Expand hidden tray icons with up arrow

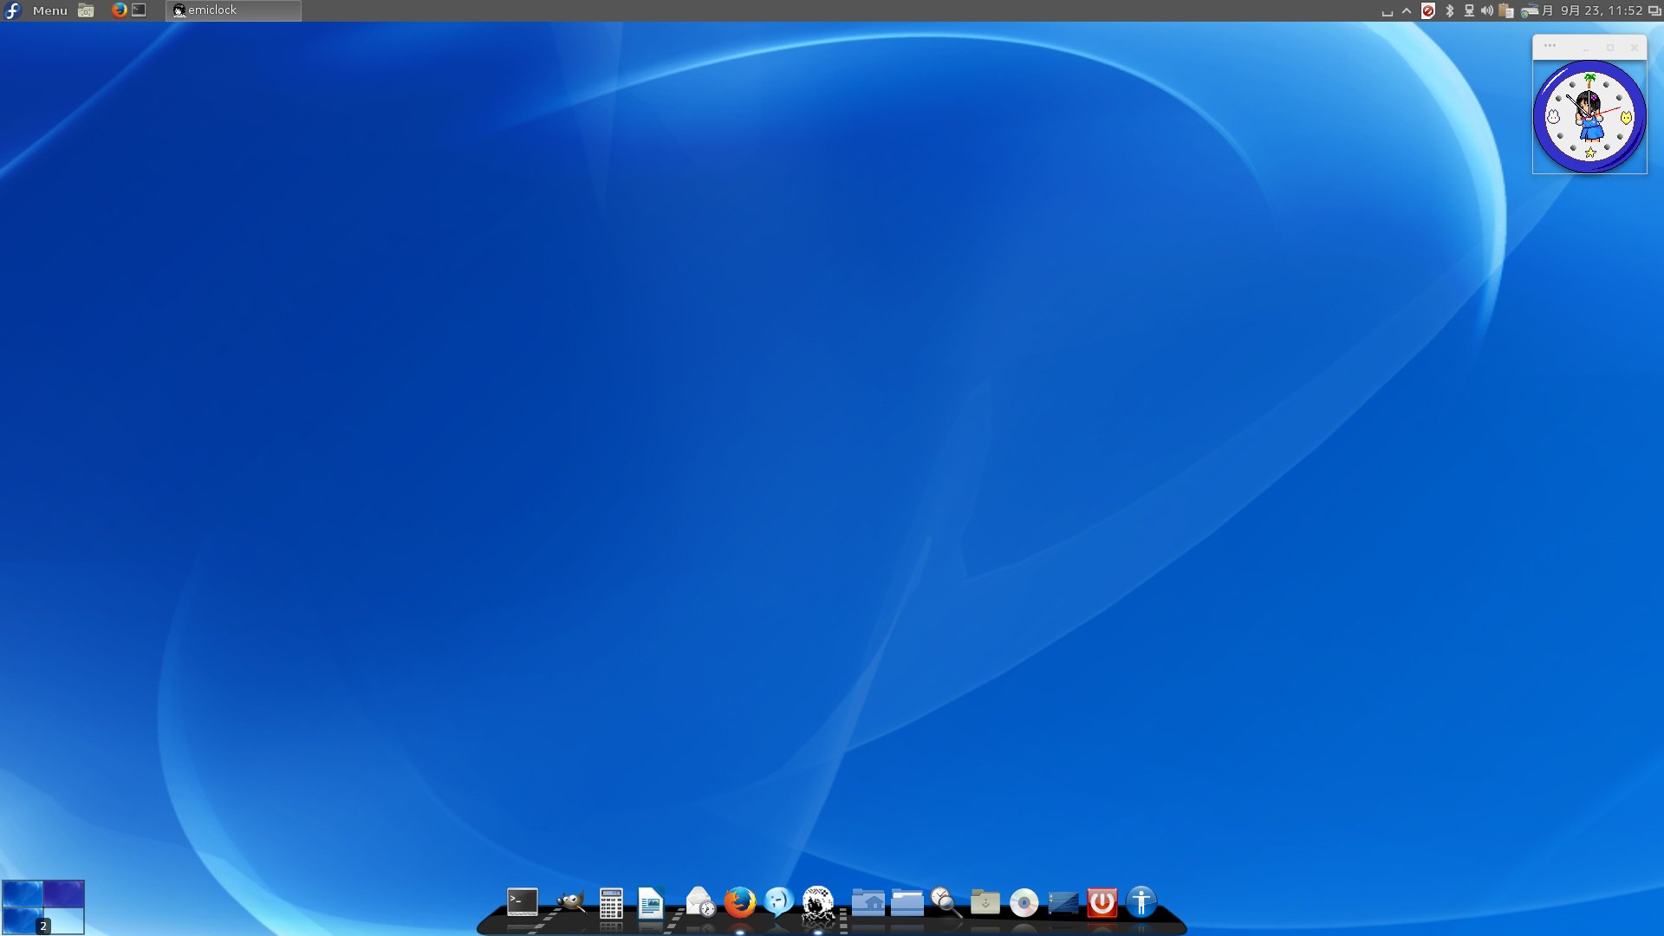(x=1407, y=10)
